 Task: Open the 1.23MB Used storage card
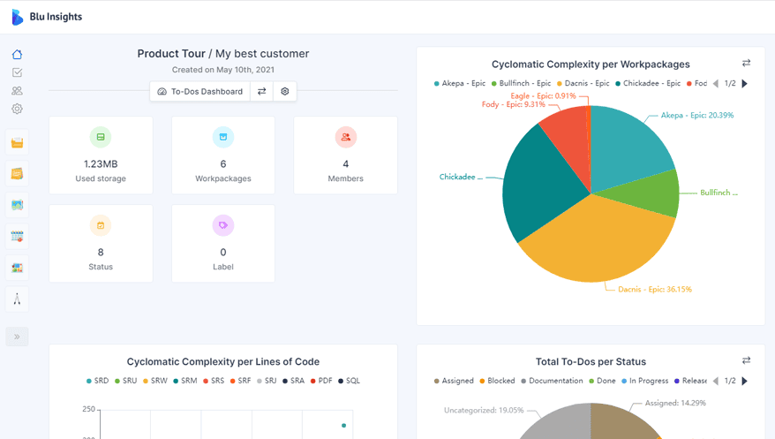(101, 155)
